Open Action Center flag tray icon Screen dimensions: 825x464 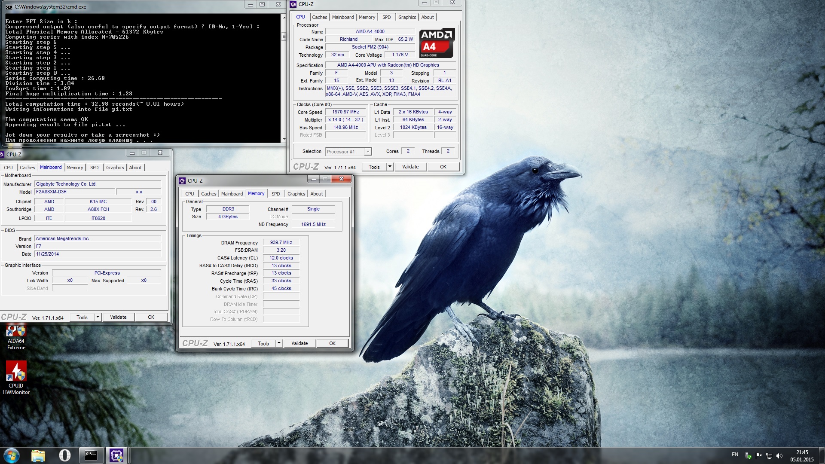click(758, 456)
